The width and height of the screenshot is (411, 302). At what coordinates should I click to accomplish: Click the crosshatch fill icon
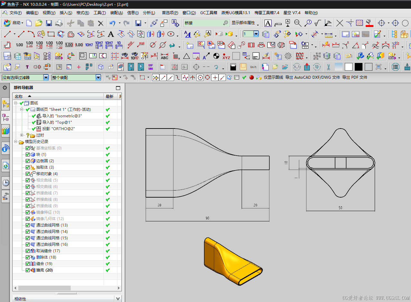coord(359,23)
